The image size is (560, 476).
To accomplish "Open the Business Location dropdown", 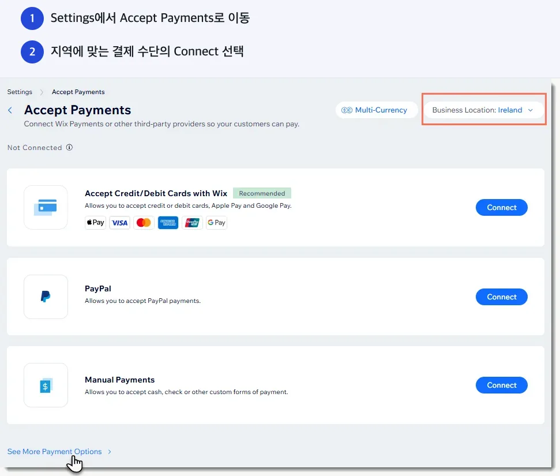I will tap(483, 110).
